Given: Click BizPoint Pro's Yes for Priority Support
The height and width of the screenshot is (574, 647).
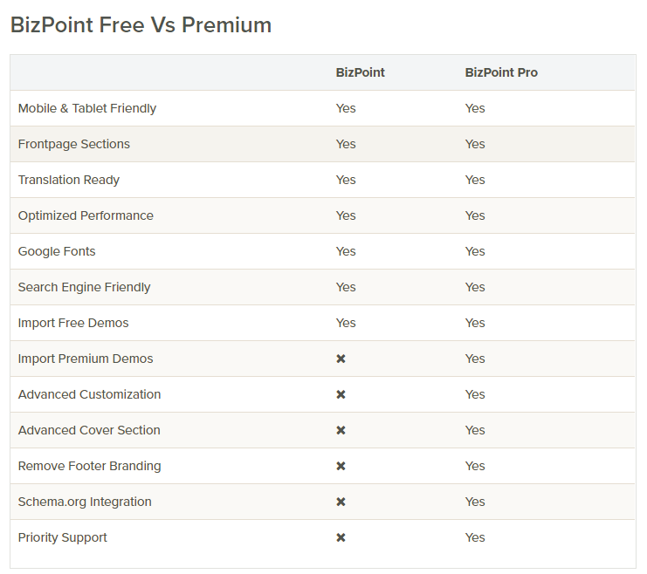Looking at the screenshot, I should click(475, 537).
